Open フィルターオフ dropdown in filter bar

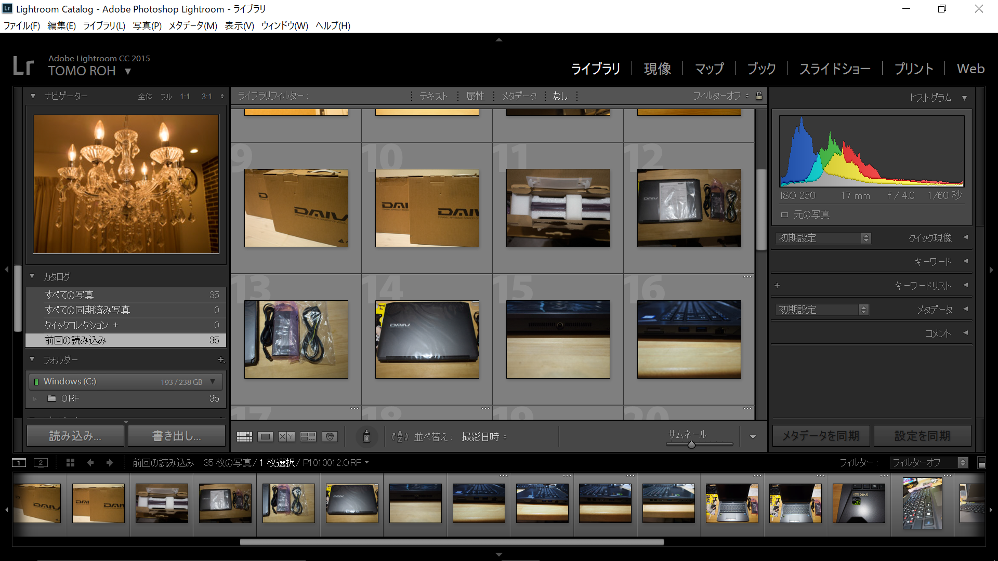point(720,96)
